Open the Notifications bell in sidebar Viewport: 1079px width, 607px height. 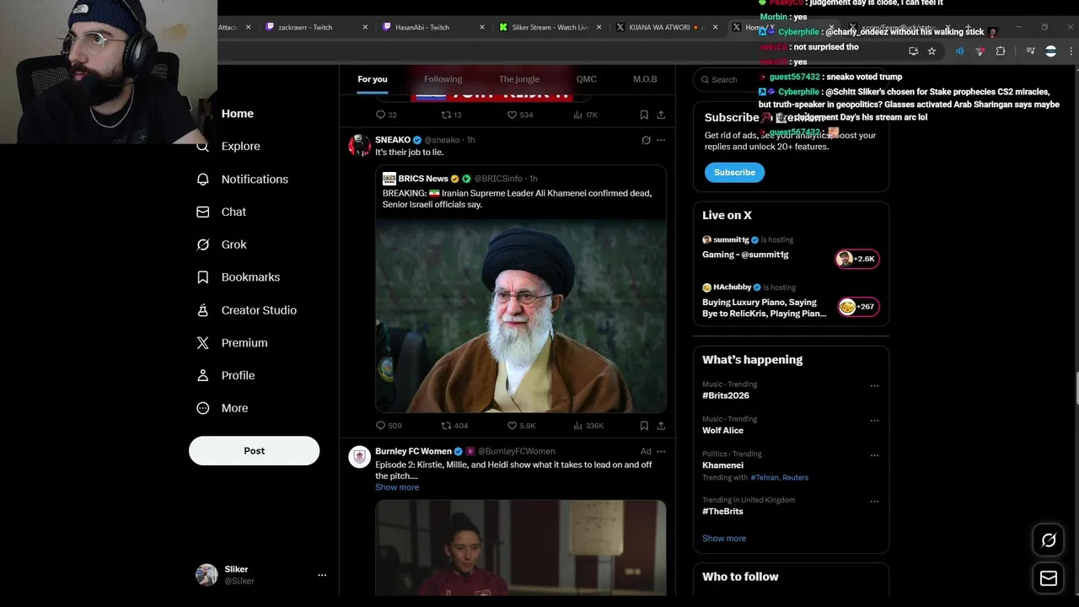(x=243, y=179)
